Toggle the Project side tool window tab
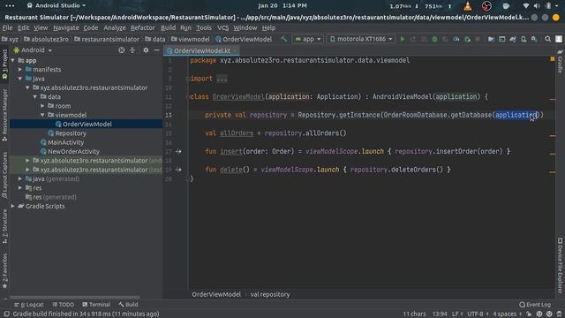Screen dimensions: 565x318 [4, 64]
